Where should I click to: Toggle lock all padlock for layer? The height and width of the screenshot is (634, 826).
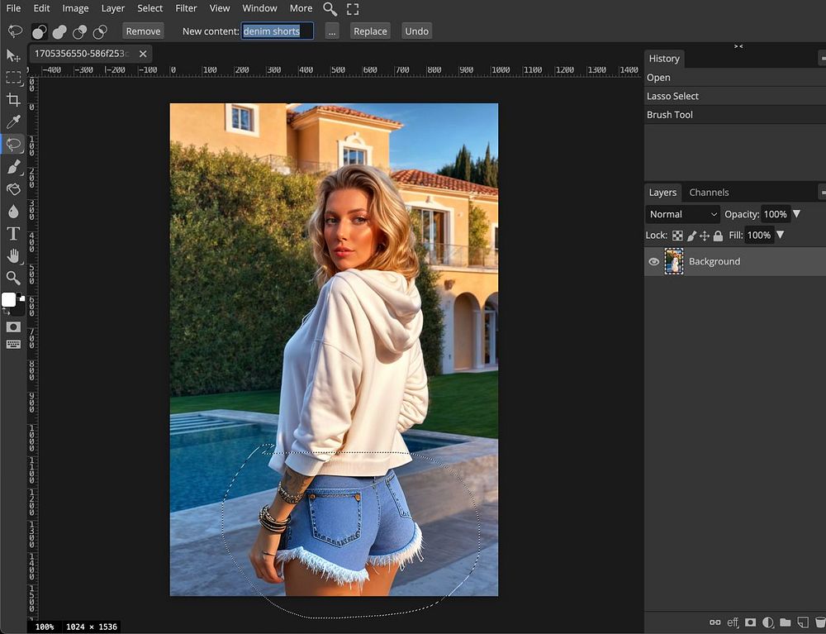point(718,236)
